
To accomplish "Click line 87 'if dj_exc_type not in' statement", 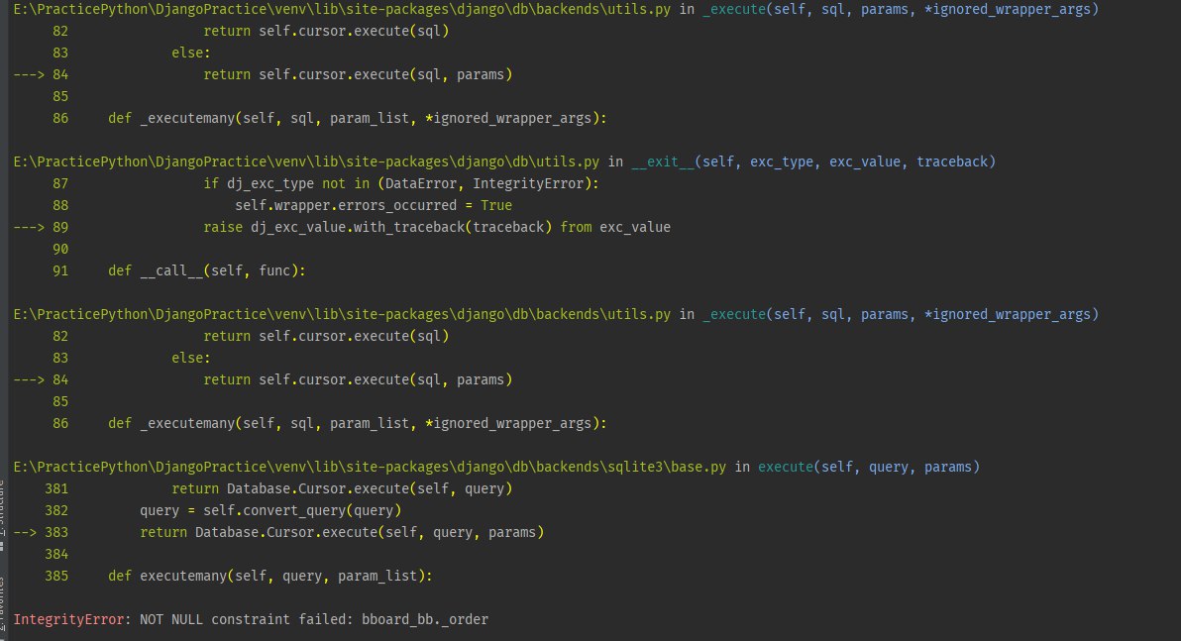I will tap(400, 184).
